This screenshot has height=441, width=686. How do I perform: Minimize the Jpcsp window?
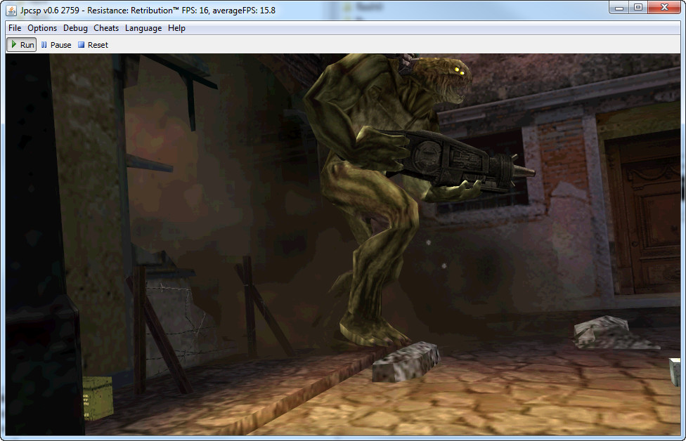pos(619,7)
